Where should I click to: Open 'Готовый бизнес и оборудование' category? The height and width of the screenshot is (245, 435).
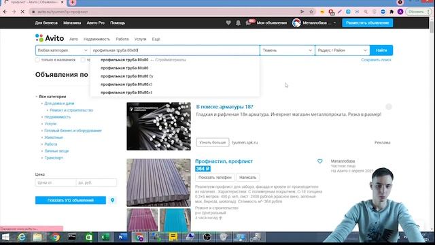point(73,131)
